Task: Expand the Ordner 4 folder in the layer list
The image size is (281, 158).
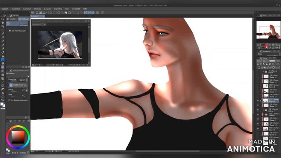Action: tap(263, 110)
